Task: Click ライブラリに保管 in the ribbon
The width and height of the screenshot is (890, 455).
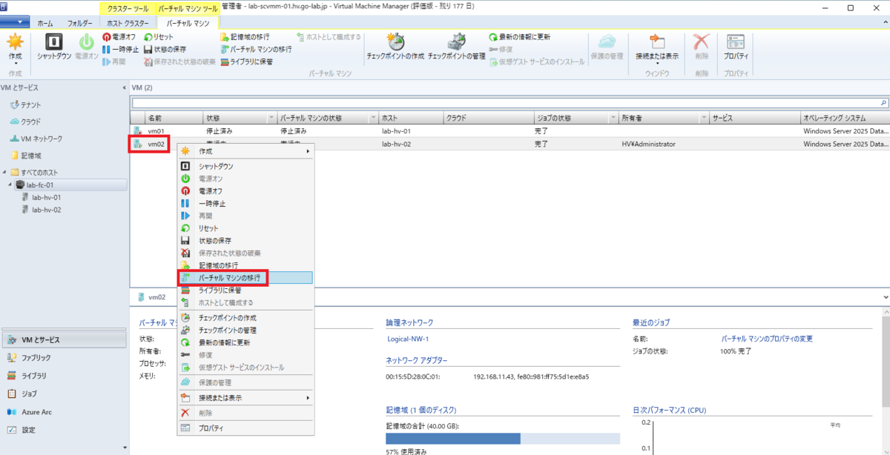Action: click(246, 62)
